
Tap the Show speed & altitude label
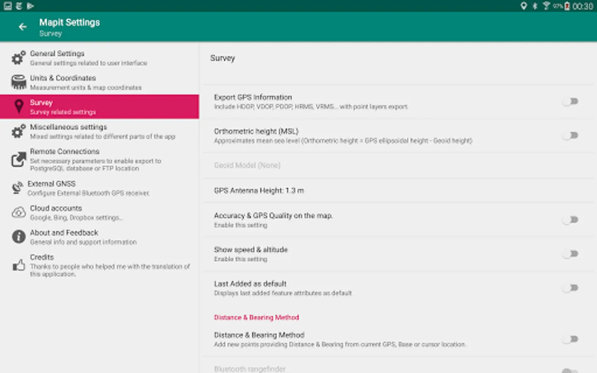tap(251, 250)
